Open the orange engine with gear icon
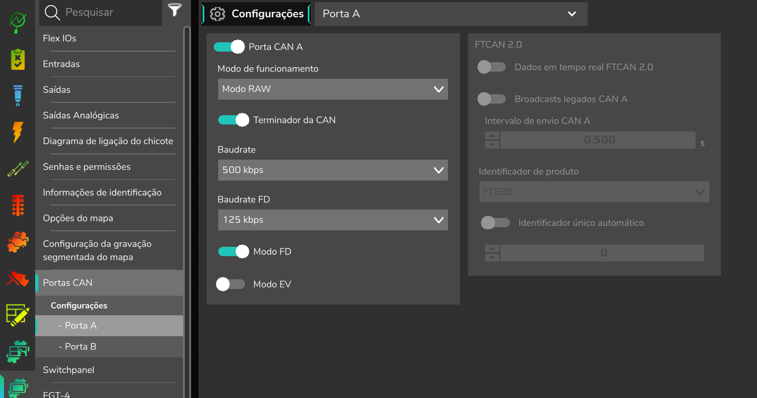This screenshot has width=757, height=398. [x=18, y=242]
